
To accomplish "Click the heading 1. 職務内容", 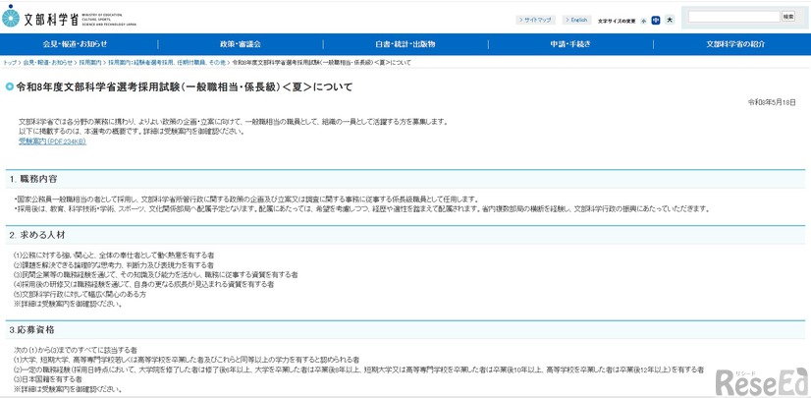I will click(33, 179).
